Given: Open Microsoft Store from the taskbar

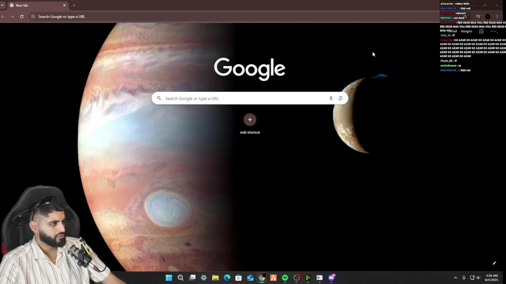Looking at the screenshot, I should click(238, 278).
